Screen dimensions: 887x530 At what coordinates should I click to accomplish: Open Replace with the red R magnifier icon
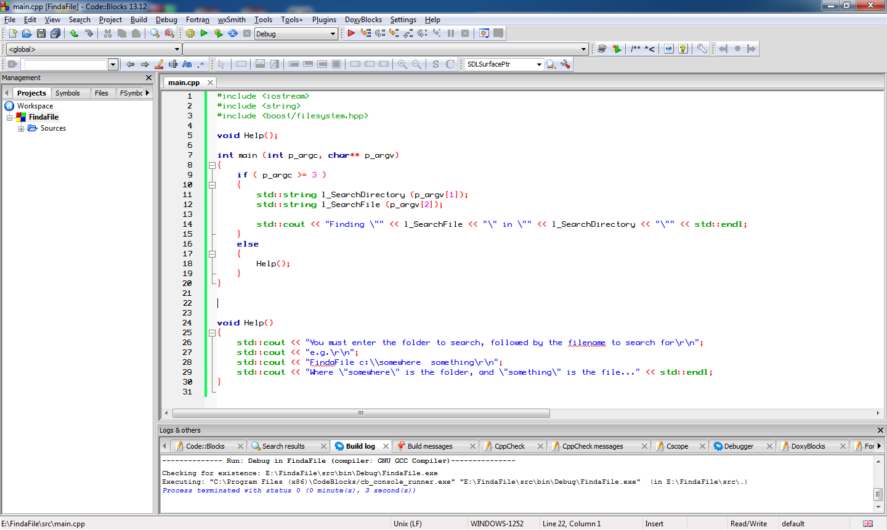169,33
